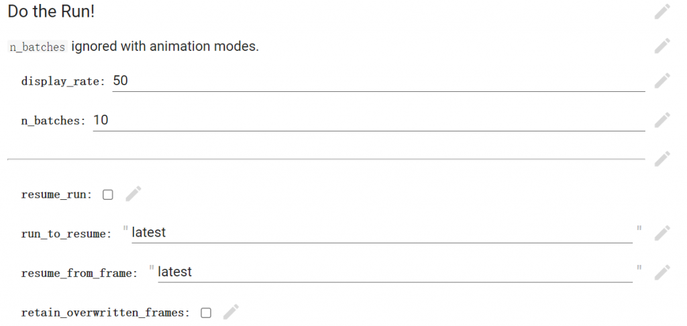Open edit pencil for display_rate field
687x326 pixels.
coord(662,80)
